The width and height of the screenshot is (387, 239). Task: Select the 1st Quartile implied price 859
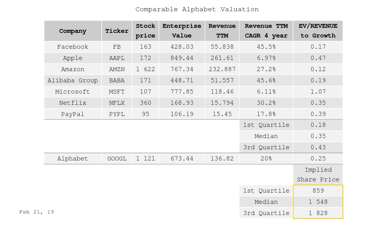coord(318,191)
